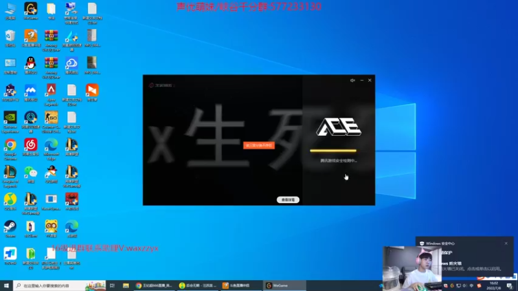Switch to the orange streaming app taskbar window

click(x=240, y=285)
